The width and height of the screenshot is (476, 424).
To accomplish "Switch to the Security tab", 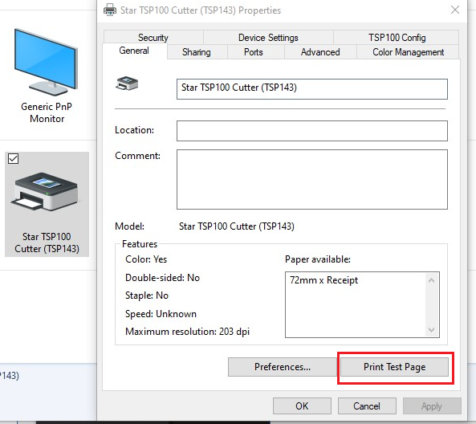I will click(153, 38).
